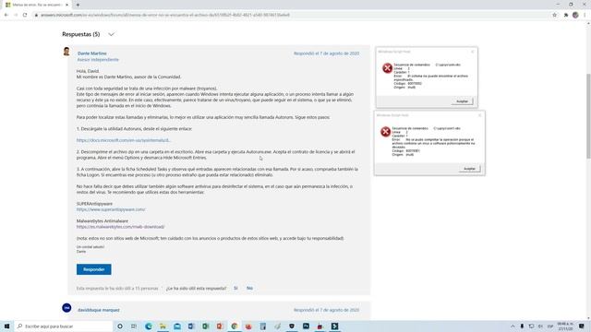
Task: Reload the current page
Action: 25,15
